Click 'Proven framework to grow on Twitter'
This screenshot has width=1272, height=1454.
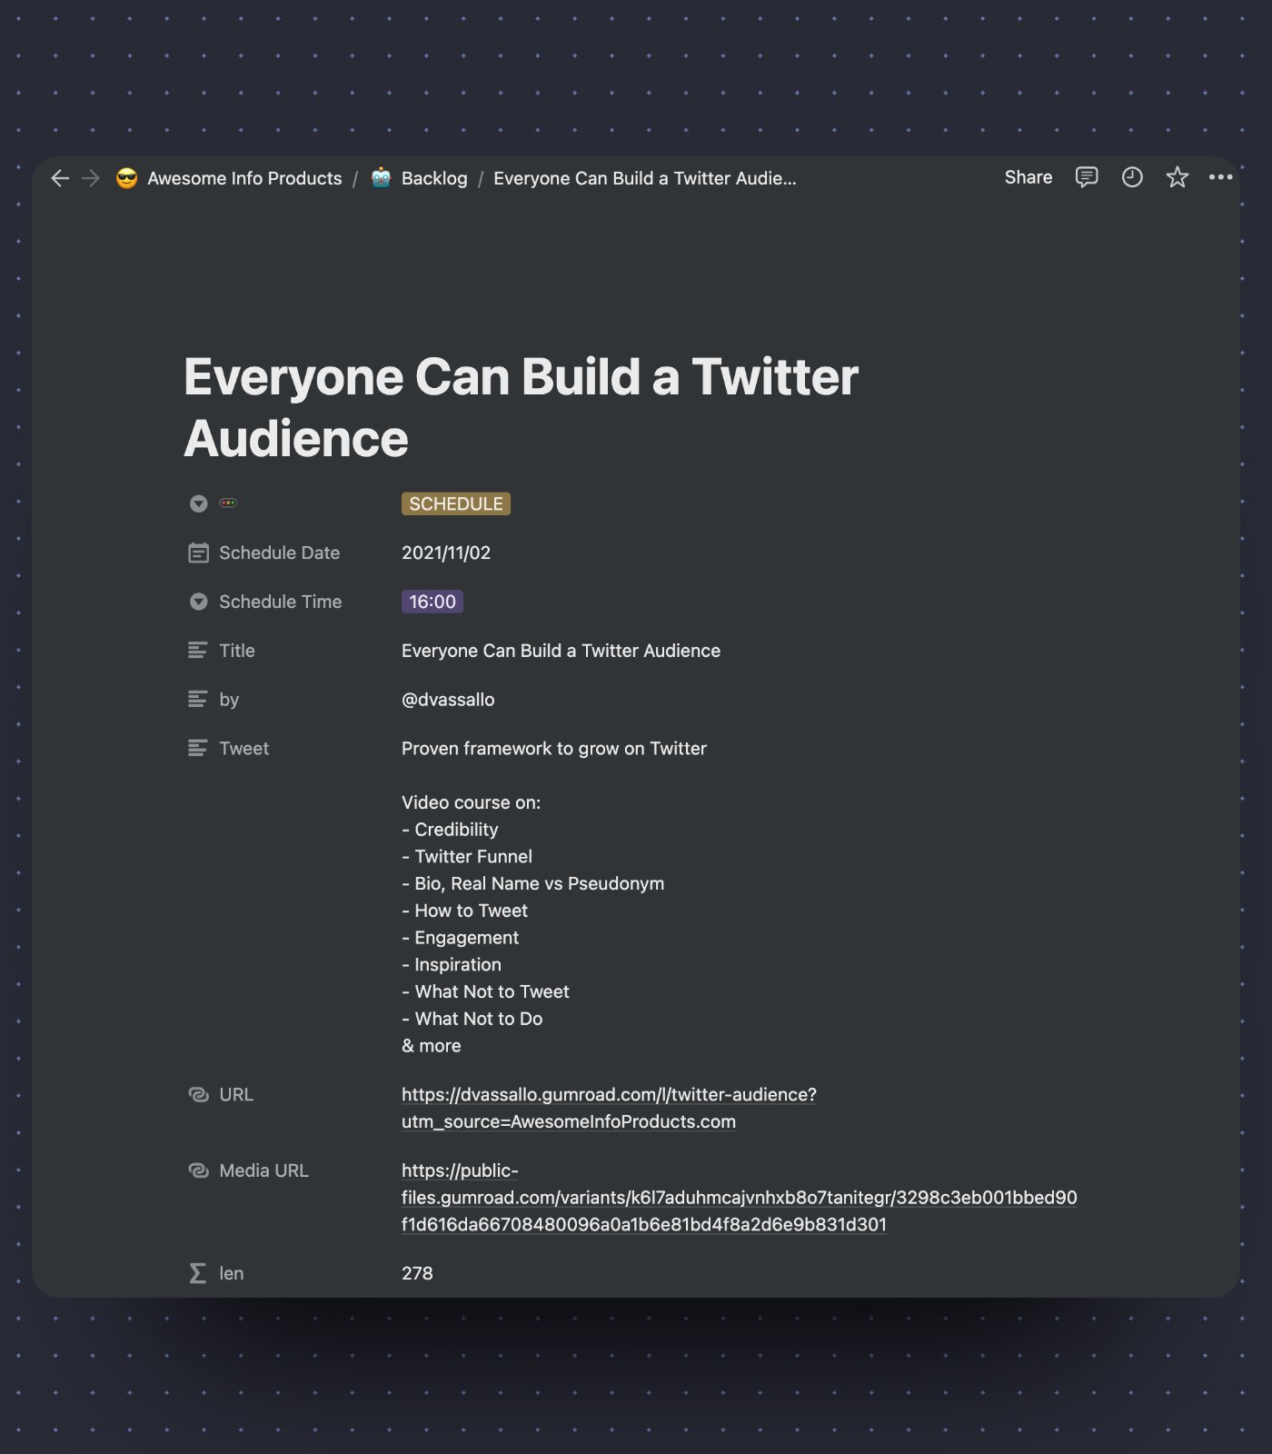click(554, 749)
